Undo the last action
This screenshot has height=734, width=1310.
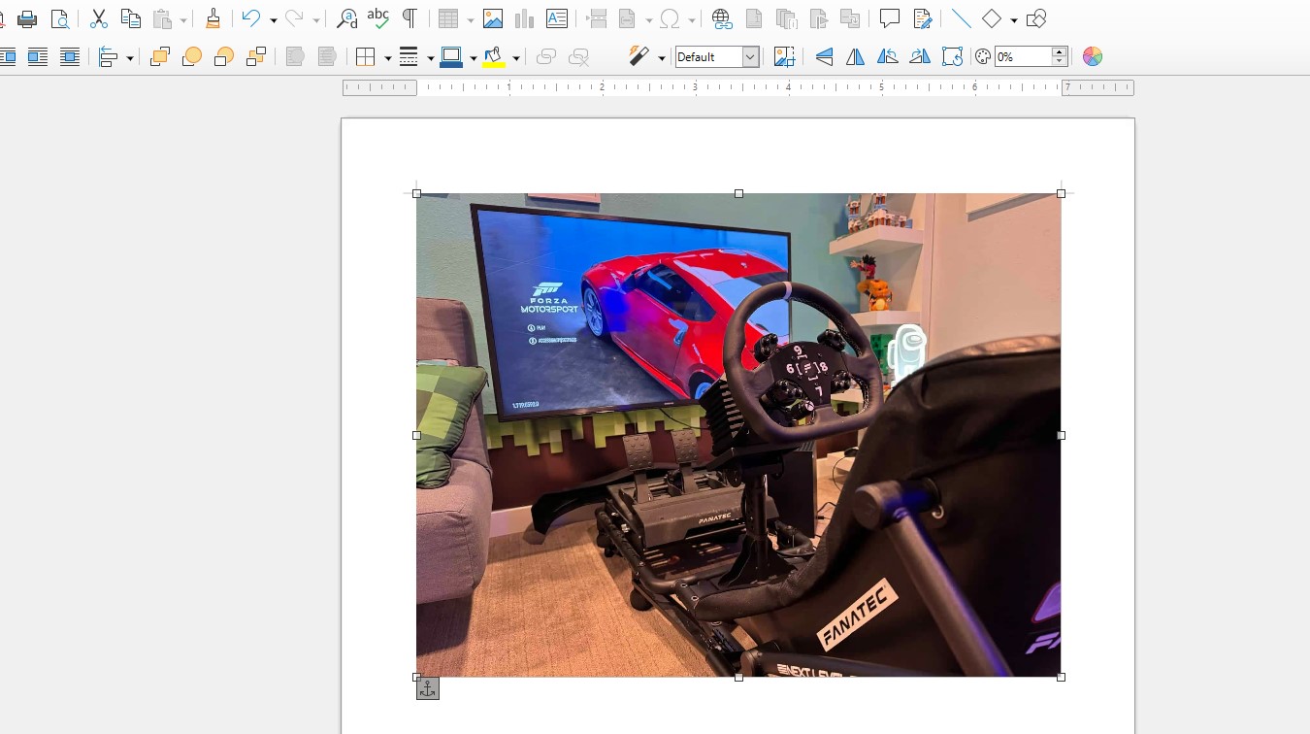click(x=251, y=18)
